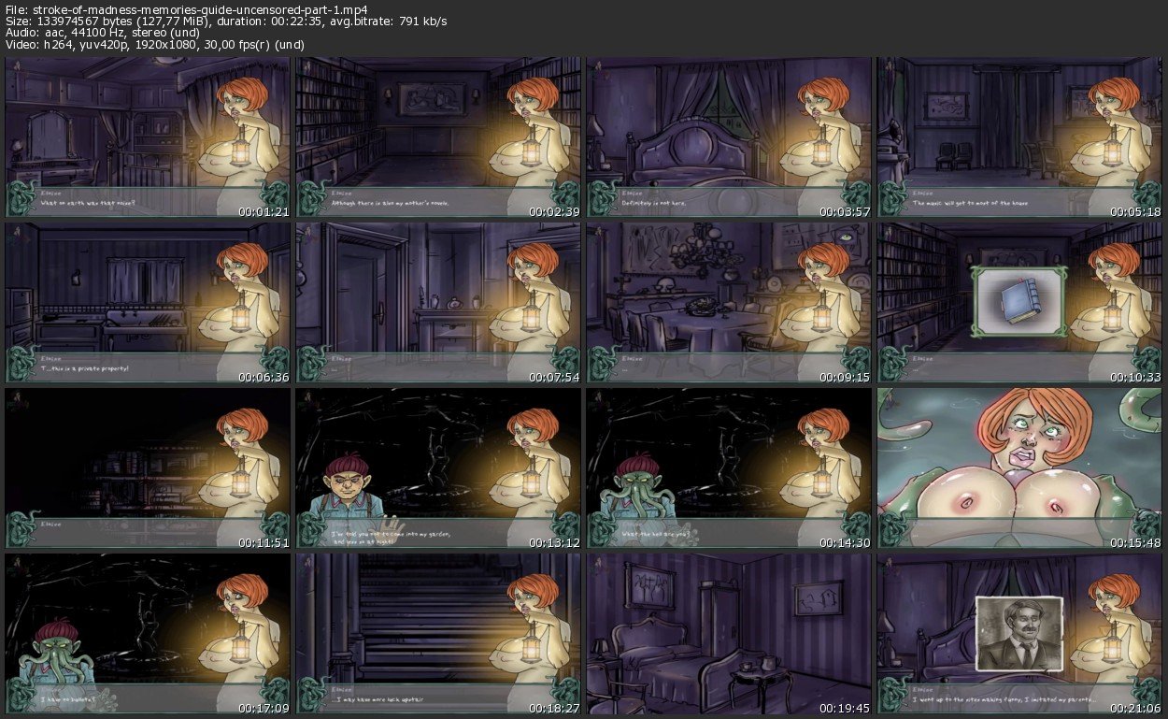The width and height of the screenshot is (1168, 719).
Task: Open the dining room frame at 00:09:15
Action: 729,303
